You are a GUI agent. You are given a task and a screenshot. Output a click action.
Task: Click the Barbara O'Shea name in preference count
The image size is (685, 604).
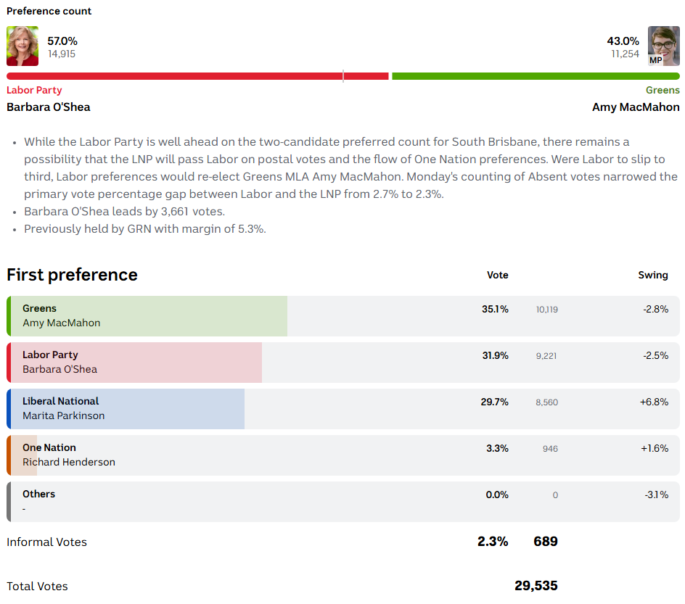[x=49, y=107]
